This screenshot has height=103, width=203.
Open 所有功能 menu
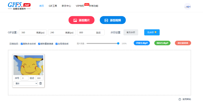pos(93,6)
